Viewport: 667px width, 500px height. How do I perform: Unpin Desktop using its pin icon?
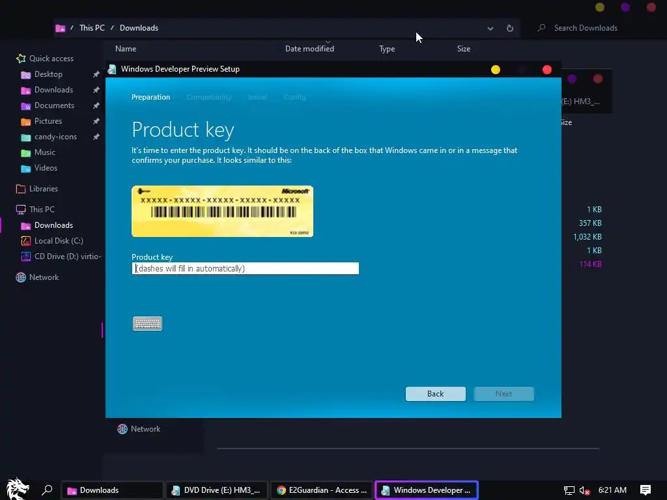point(96,74)
